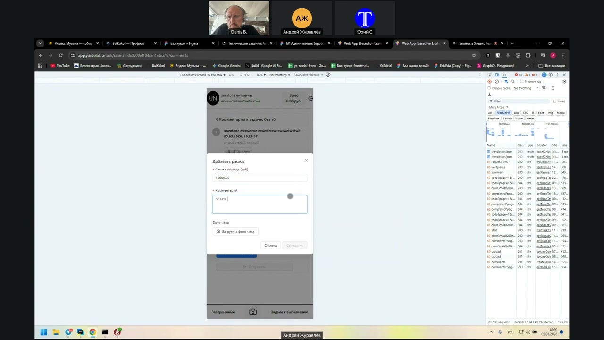
Task: Open DevTools settings gear
Action: click(550, 75)
